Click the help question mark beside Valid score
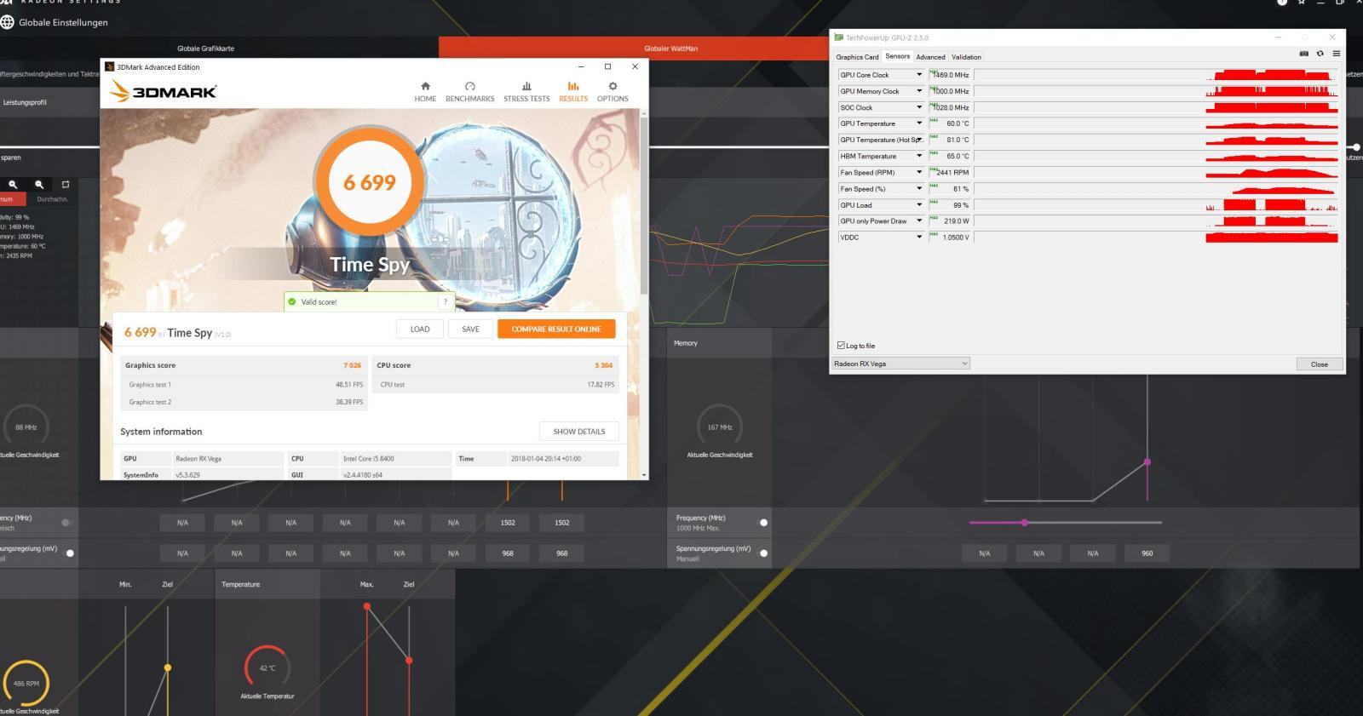The height and width of the screenshot is (716, 1363). pos(445,301)
